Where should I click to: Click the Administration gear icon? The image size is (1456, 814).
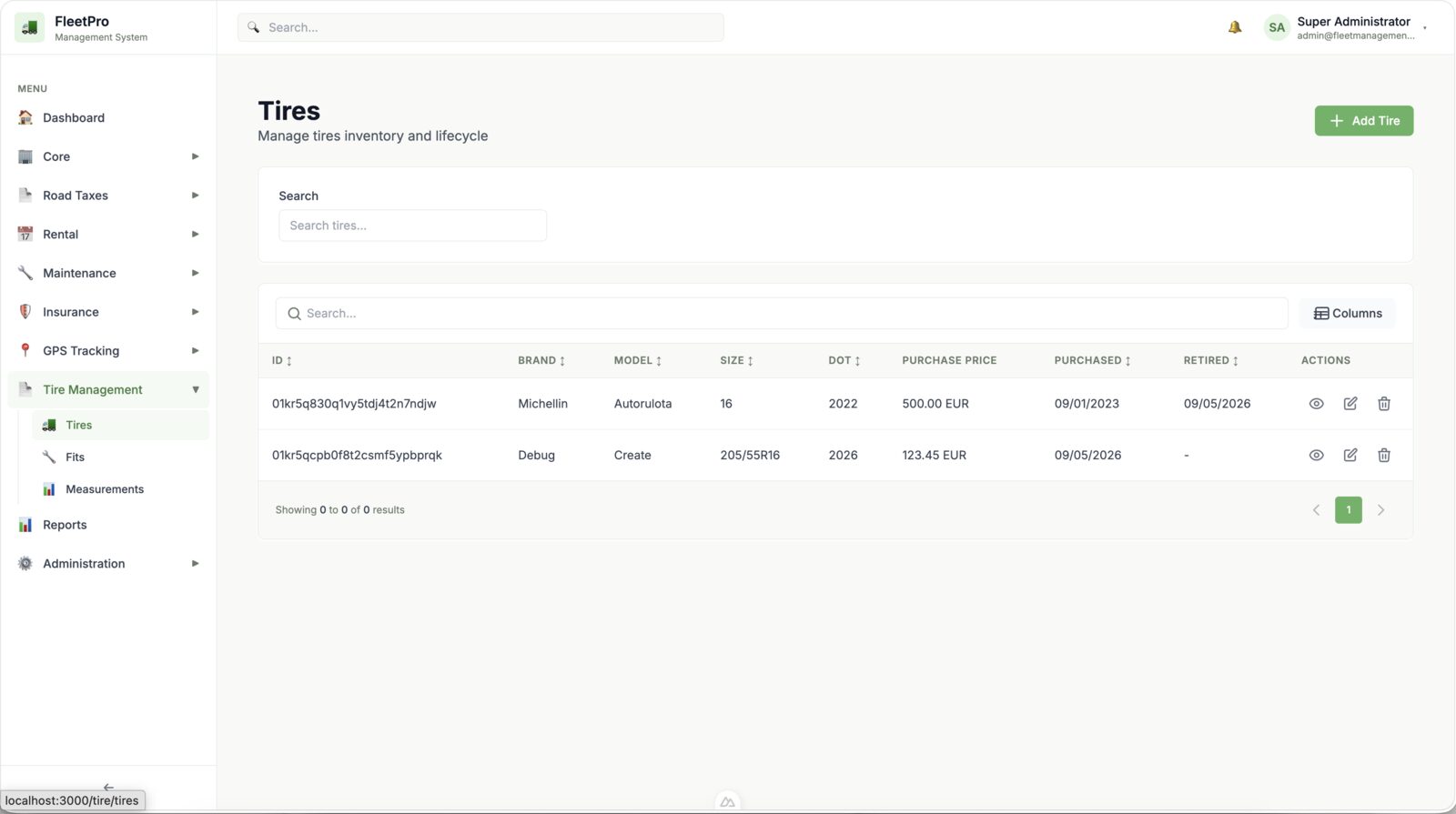point(25,564)
